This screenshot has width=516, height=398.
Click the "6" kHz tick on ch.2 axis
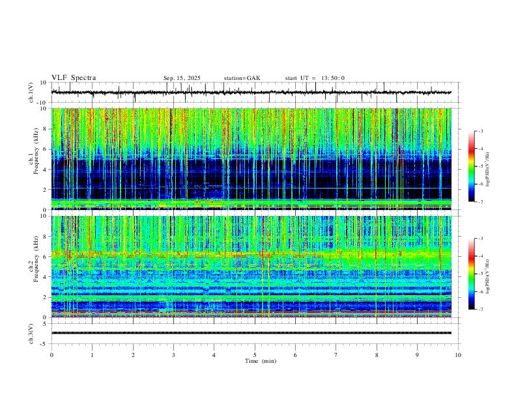45,256
